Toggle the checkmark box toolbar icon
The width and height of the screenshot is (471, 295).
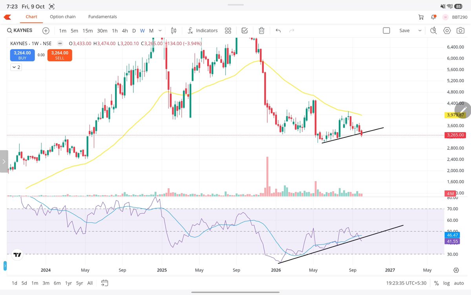(x=245, y=31)
